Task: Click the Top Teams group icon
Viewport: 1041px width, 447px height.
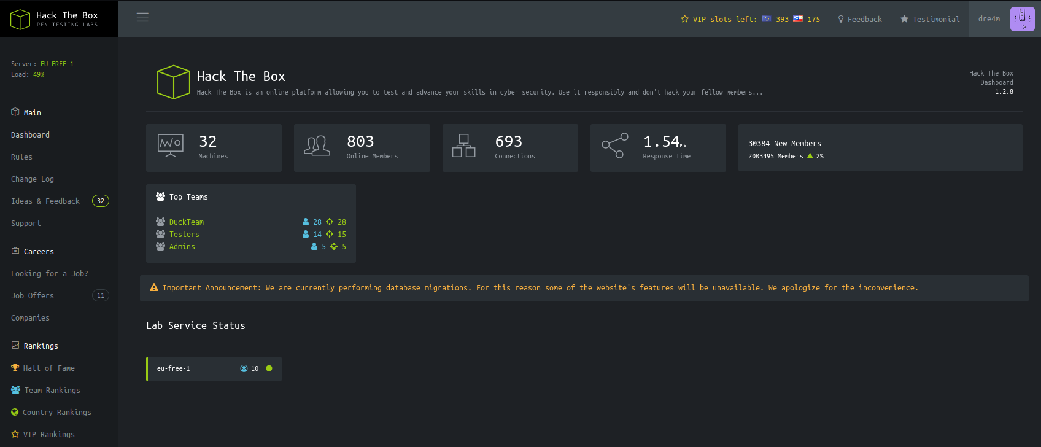Action: coord(161,196)
